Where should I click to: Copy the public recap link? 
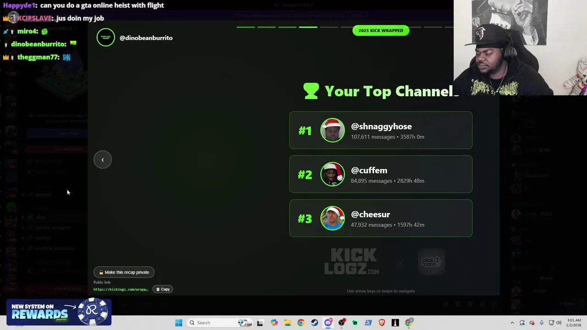(x=163, y=289)
